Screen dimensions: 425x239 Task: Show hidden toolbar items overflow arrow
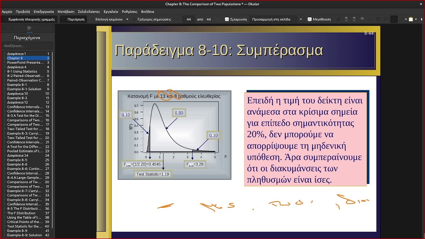[x=421, y=19]
